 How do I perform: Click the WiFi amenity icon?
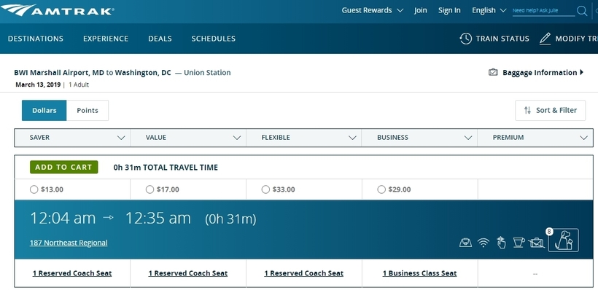coord(484,243)
